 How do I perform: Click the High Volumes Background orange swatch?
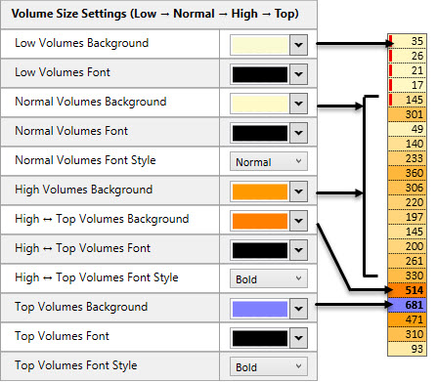tap(260, 191)
